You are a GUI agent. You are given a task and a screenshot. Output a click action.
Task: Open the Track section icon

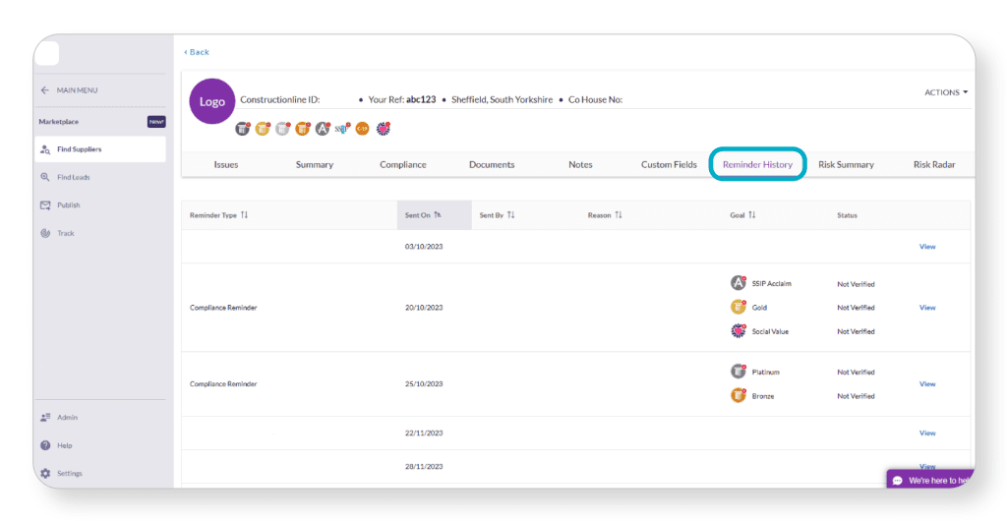coord(45,233)
